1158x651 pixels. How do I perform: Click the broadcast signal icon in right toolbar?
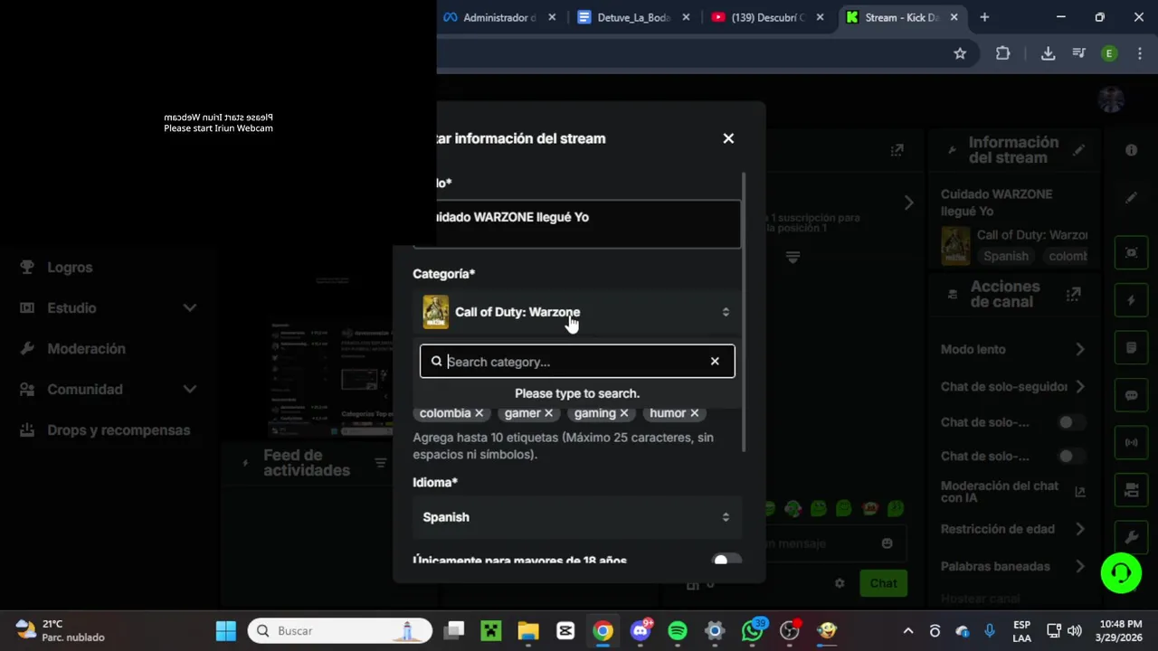[1131, 442]
